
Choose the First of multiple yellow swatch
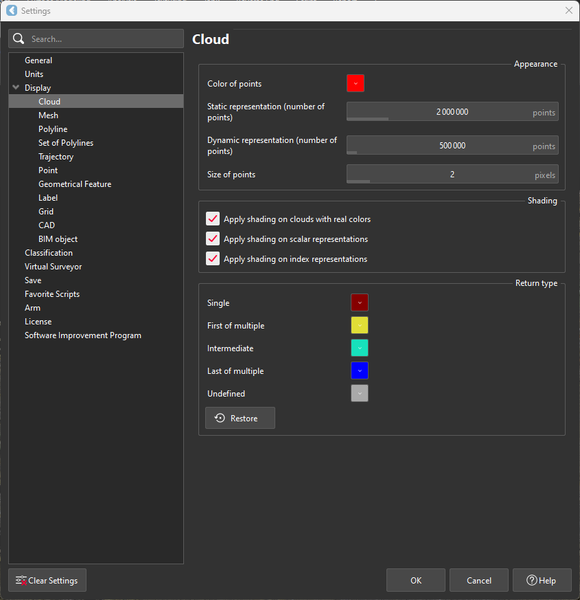[360, 326]
